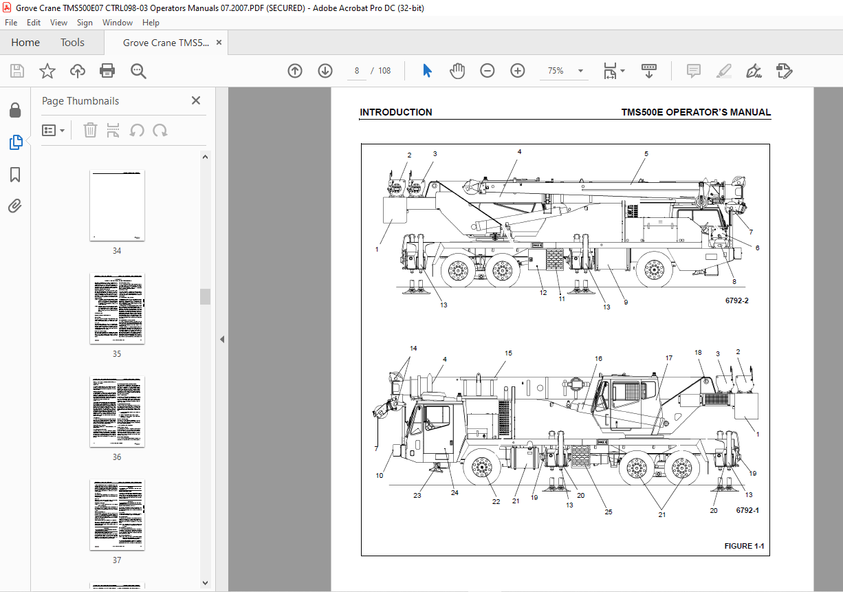Image resolution: width=843 pixels, height=592 pixels.
Task: Click the TMS500E OPERATOR'S MANUAL header
Action: click(x=696, y=112)
